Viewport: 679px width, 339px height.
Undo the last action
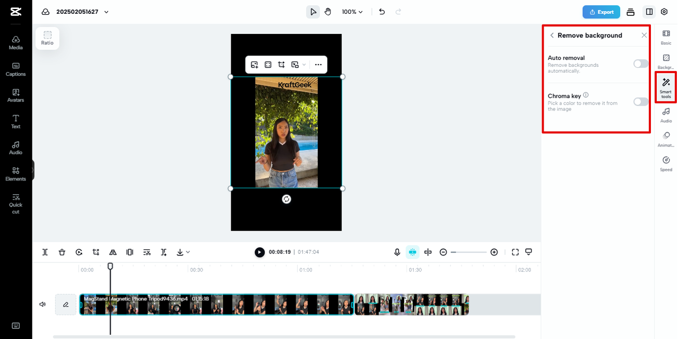382,12
